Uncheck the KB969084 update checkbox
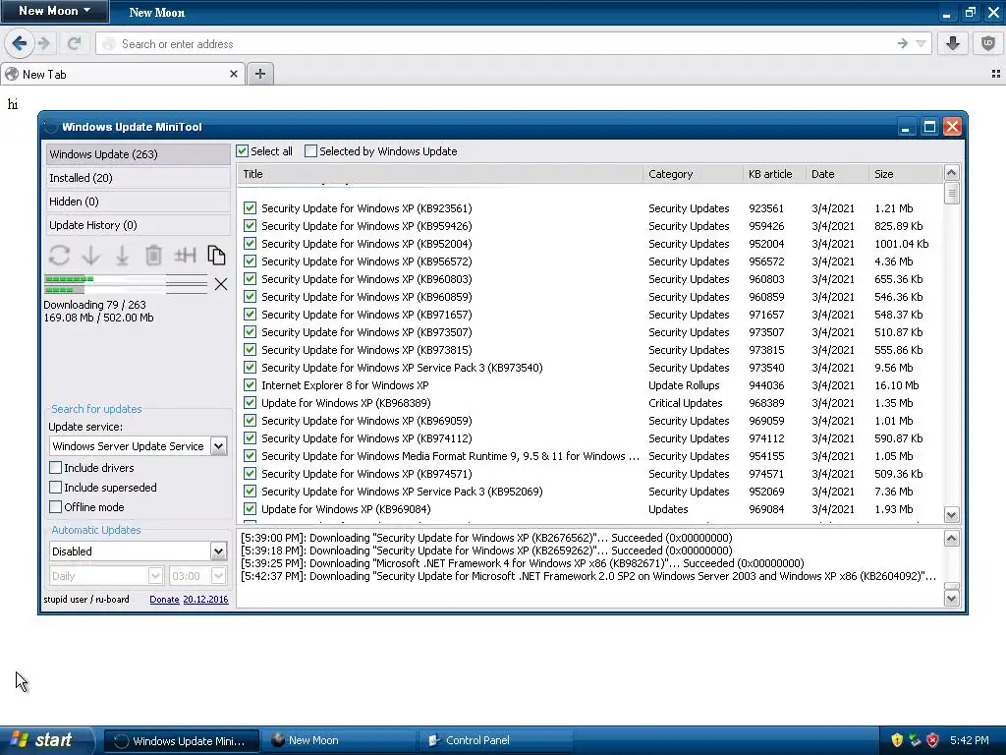 pyautogui.click(x=251, y=509)
